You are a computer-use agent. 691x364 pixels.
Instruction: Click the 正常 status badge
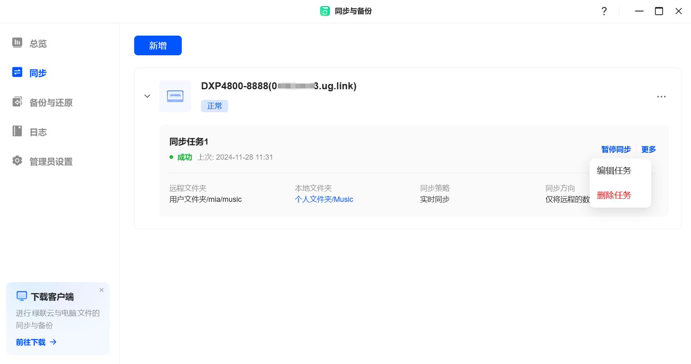point(215,106)
